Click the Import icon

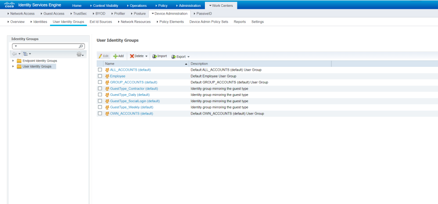154,56
